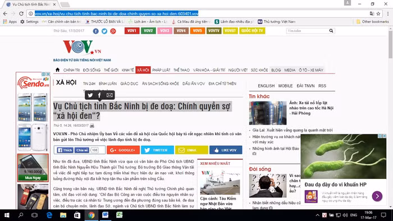
Task: Open Chrome three-dot menu
Action: coord(388,13)
